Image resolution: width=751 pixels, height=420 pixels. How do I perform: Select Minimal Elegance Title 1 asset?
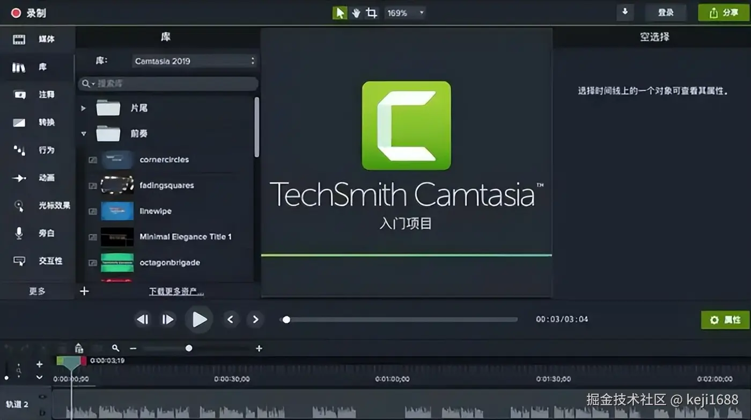click(x=166, y=237)
